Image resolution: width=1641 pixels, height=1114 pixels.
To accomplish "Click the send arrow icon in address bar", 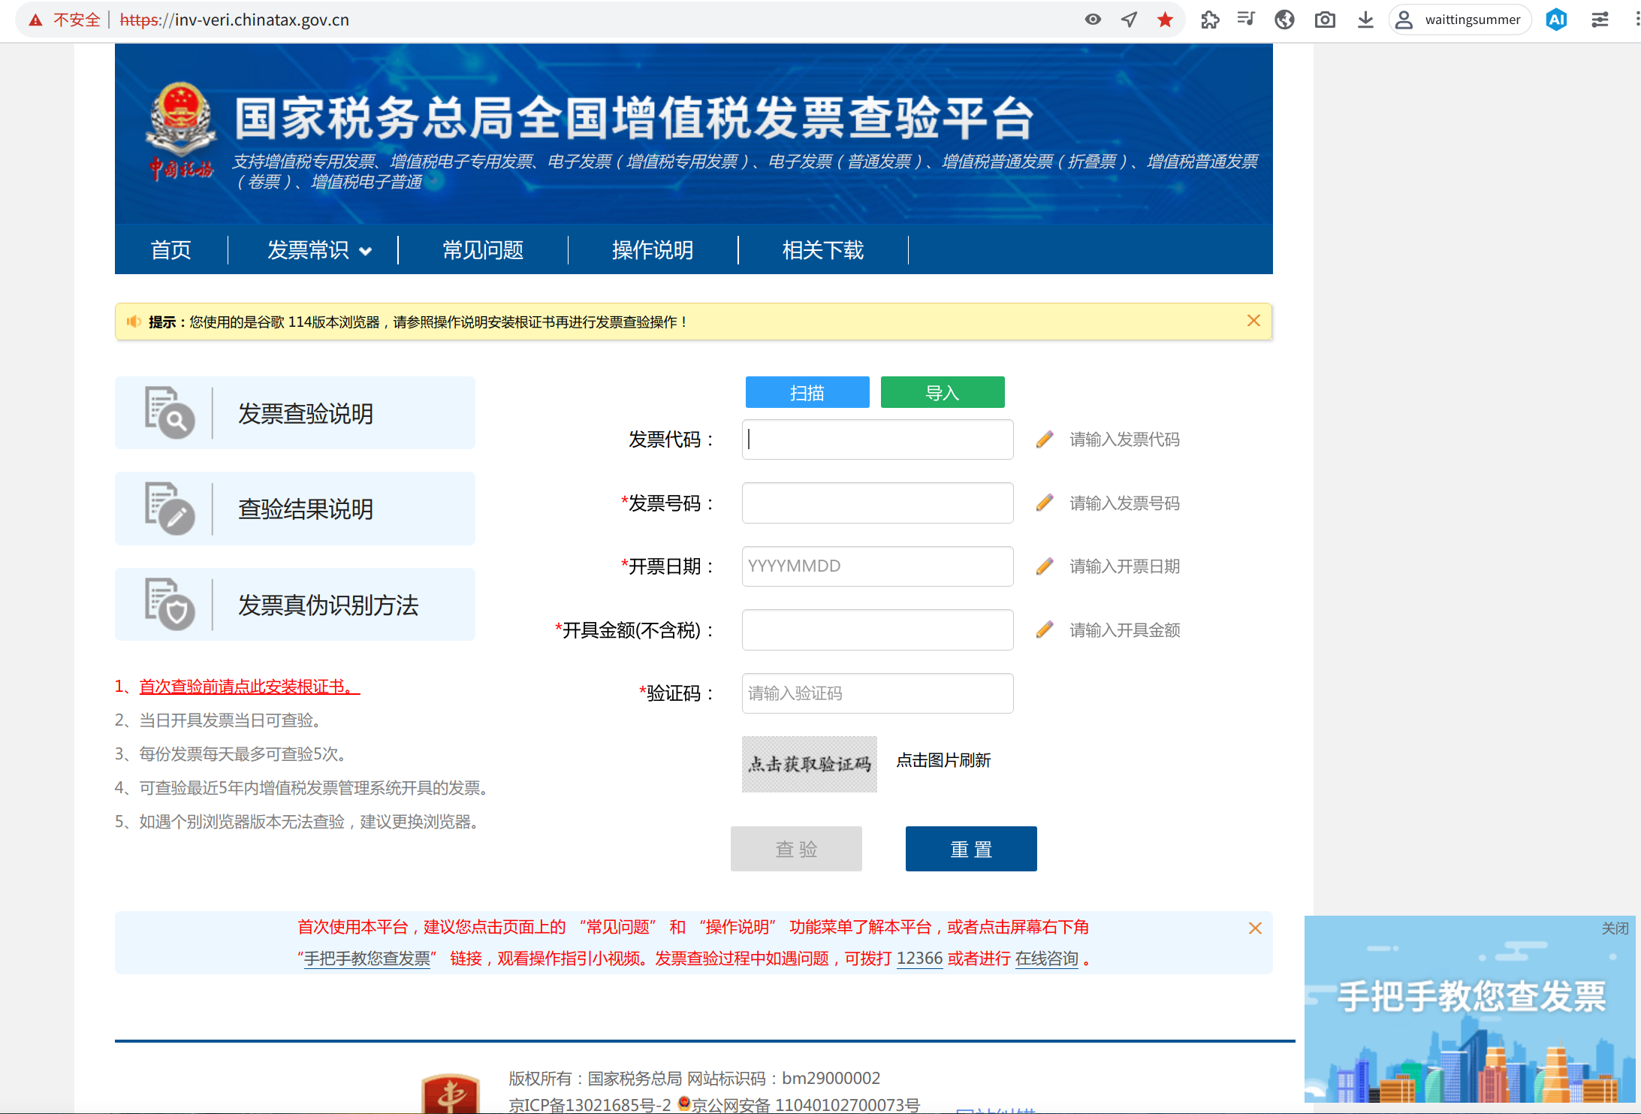I will click(1129, 20).
